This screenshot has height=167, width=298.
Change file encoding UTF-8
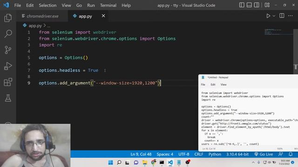[x=183, y=154]
